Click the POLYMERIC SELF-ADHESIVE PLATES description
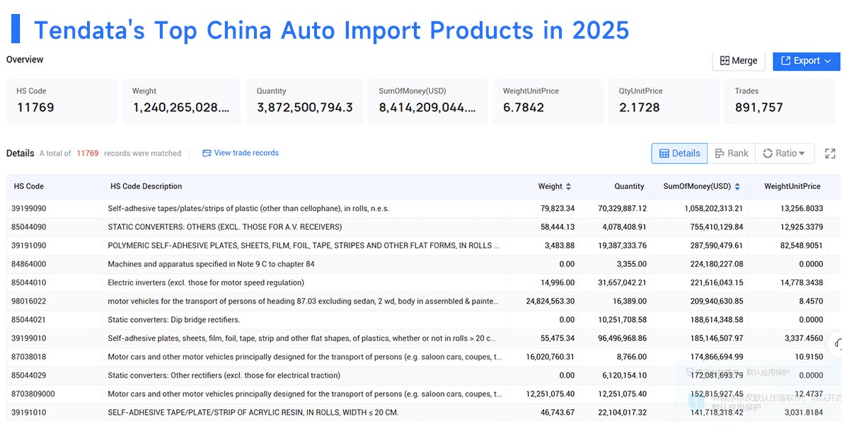The width and height of the screenshot is (842, 431). pos(304,246)
